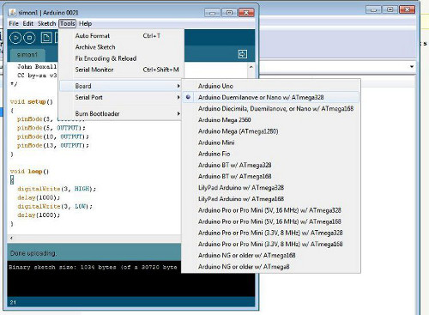This screenshot has height=315, width=429.
Task: Click the Arduino app icon in the title bar
Action: click(x=12, y=12)
